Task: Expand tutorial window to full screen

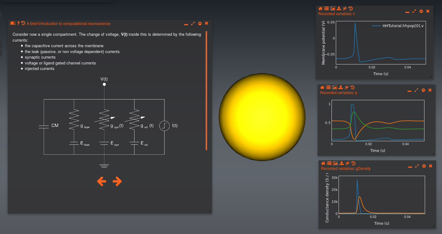Action: point(193,23)
